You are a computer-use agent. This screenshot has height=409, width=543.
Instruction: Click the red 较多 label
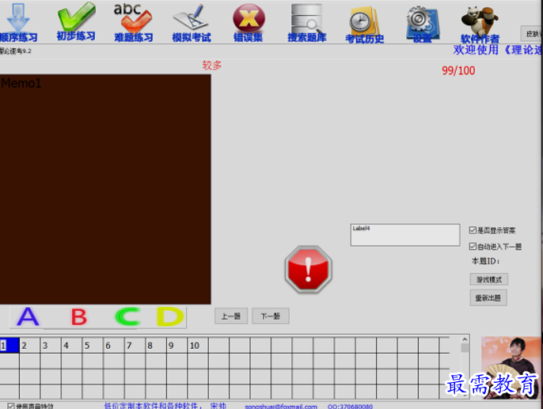pyautogui.click(x=212, y=65)
